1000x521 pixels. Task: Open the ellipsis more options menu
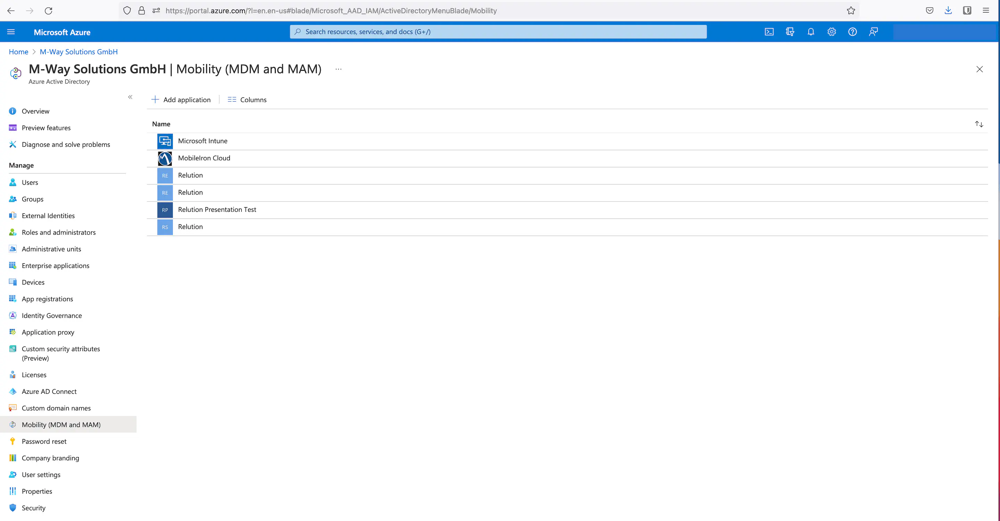coord(339,69)
